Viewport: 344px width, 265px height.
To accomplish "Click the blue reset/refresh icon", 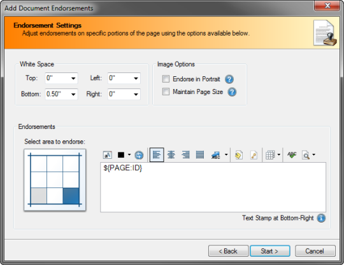I will coord(139,155).
